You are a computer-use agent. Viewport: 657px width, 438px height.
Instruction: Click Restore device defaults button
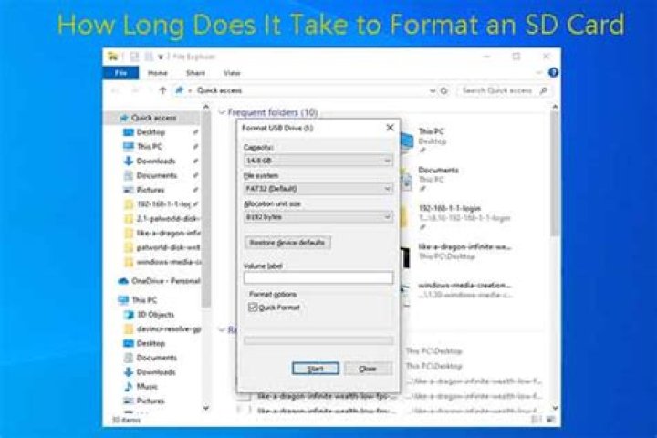pos(288,243)
